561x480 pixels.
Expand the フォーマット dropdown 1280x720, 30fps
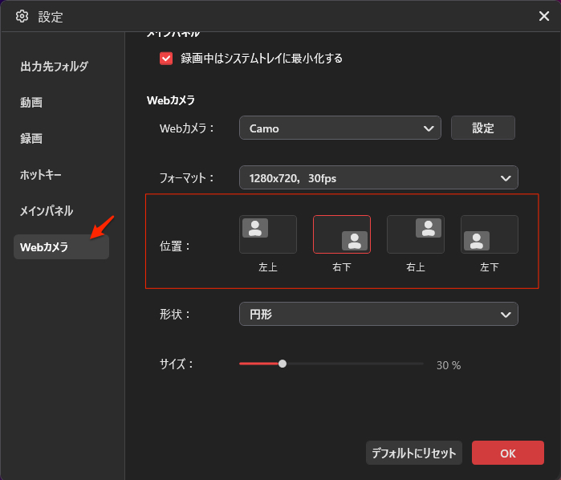(378, 177)
